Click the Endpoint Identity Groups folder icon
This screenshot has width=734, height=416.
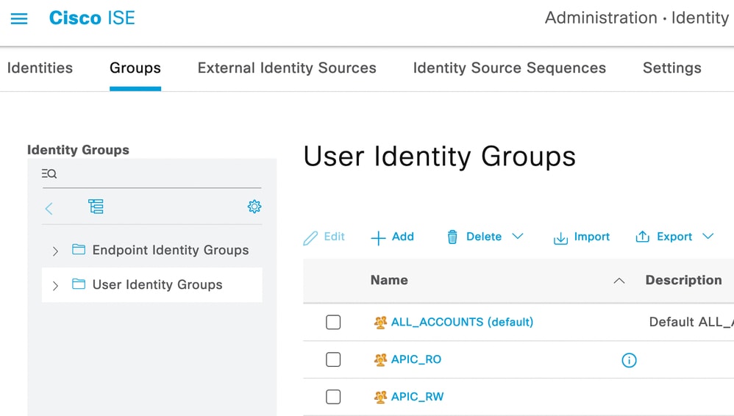click(79, 249)
